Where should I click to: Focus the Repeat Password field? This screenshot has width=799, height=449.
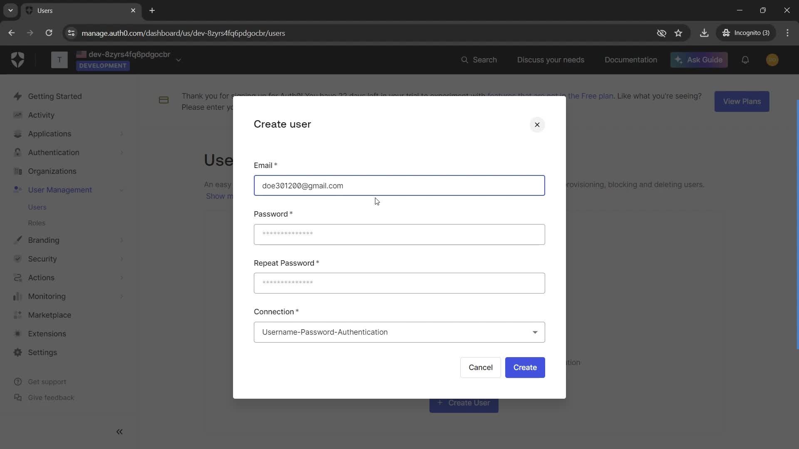click(x=399, y=283)
